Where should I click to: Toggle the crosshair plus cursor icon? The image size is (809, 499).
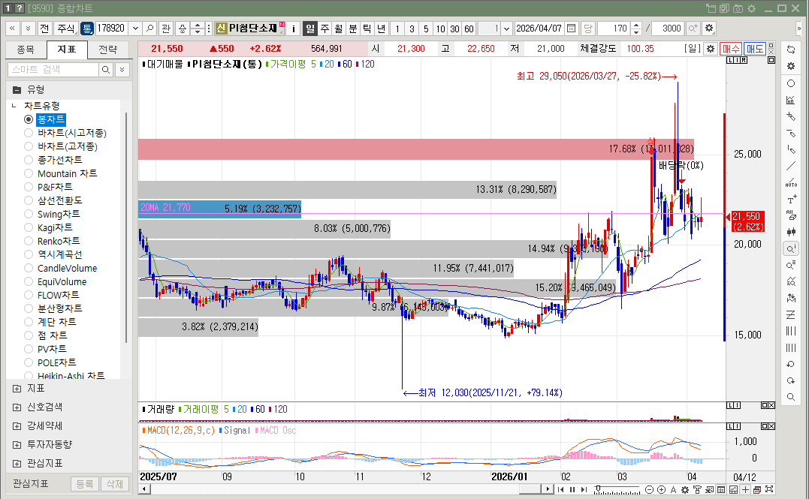(745, 489)
